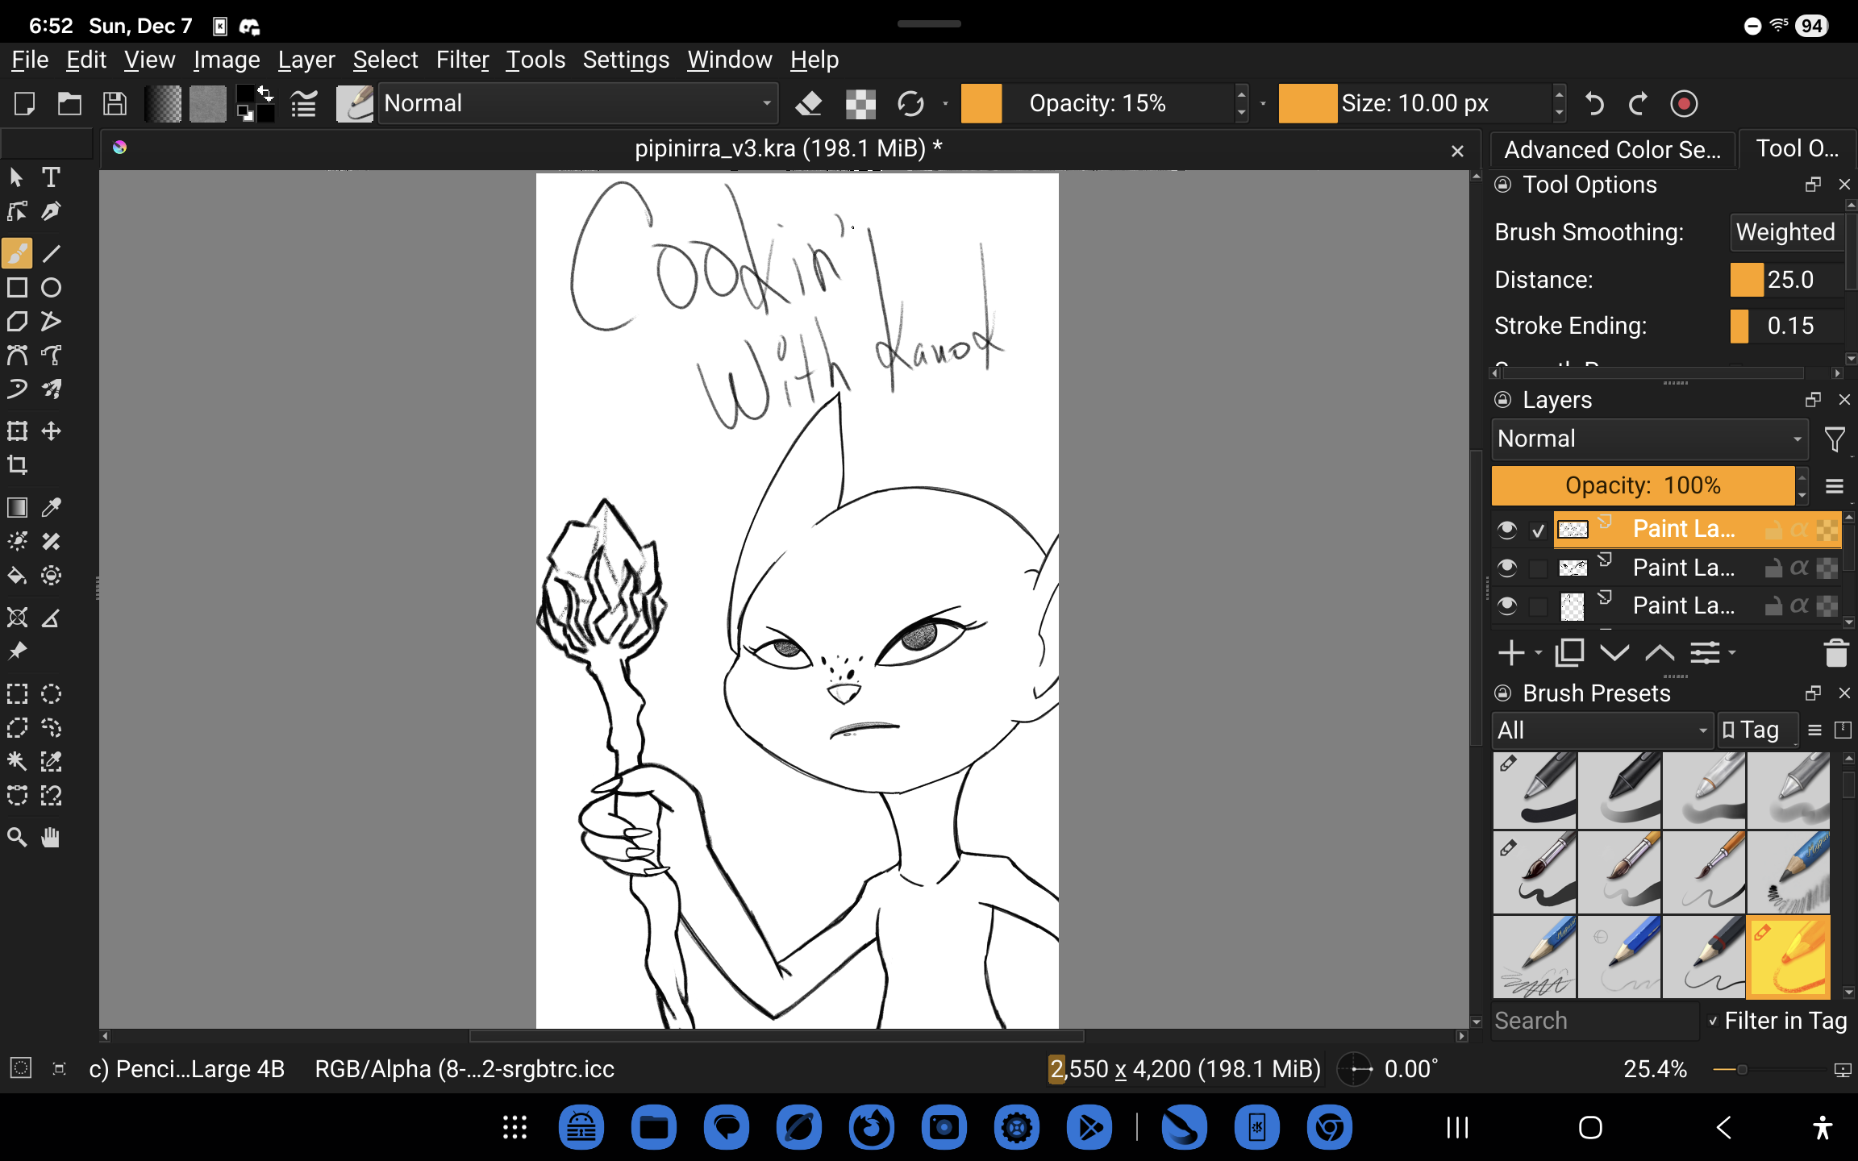Select the Crop tool

(x=17, y=465)
